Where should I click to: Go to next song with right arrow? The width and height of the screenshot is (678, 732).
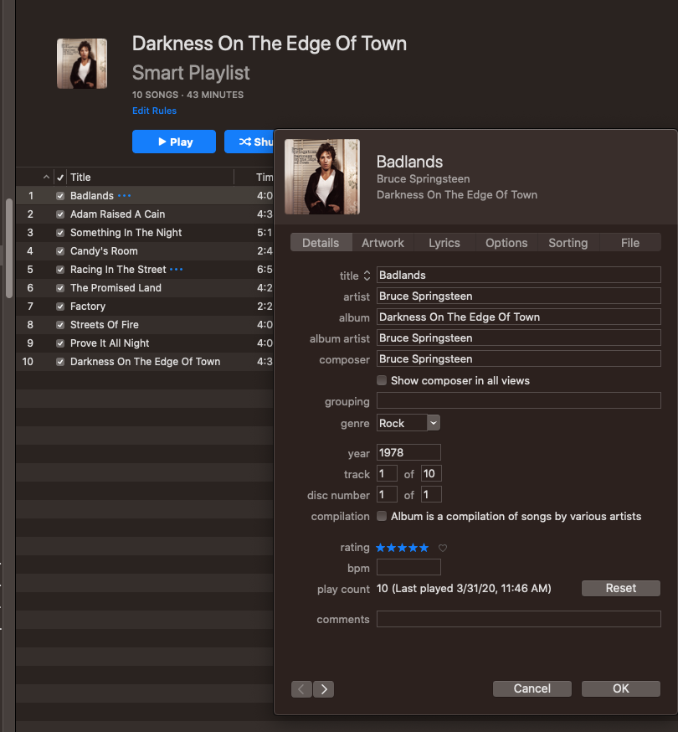click(x=324, y=688)
